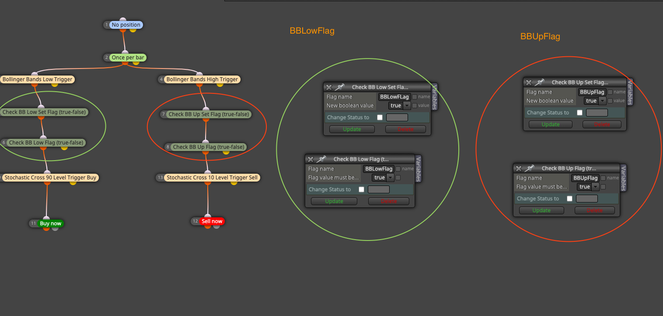Tick 'value' checkbox in Check BB Up Set Flag panel
The image size is (663, 316).
610,101
